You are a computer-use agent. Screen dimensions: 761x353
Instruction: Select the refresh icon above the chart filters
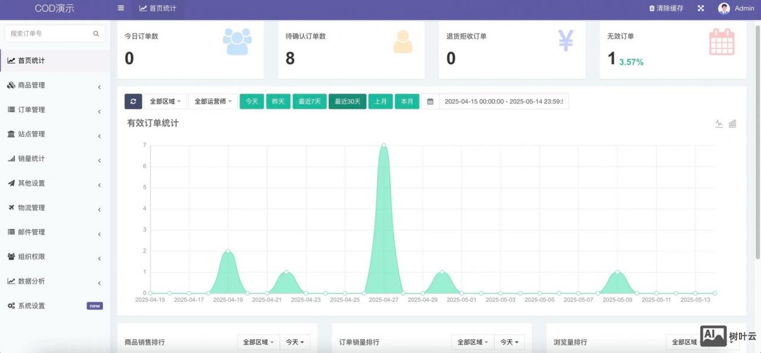(133, 101)
